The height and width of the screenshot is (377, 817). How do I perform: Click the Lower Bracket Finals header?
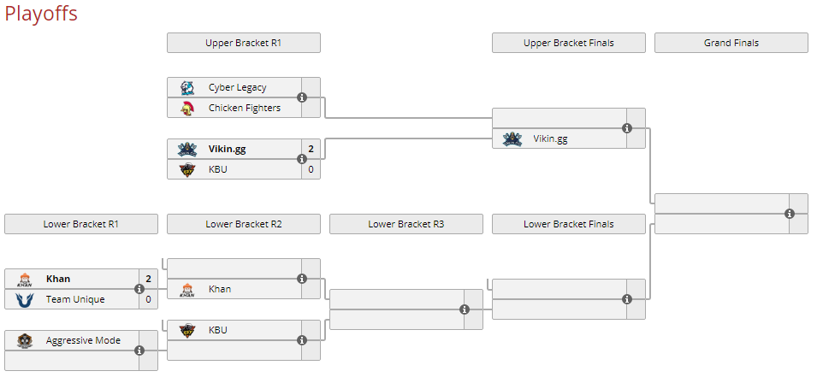coord(569,224)
